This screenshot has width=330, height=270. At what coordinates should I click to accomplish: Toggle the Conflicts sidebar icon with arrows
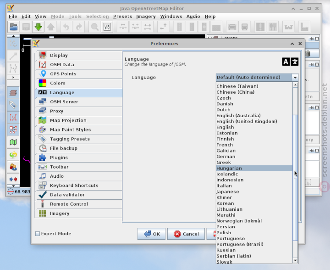click(x=13, y=180)
